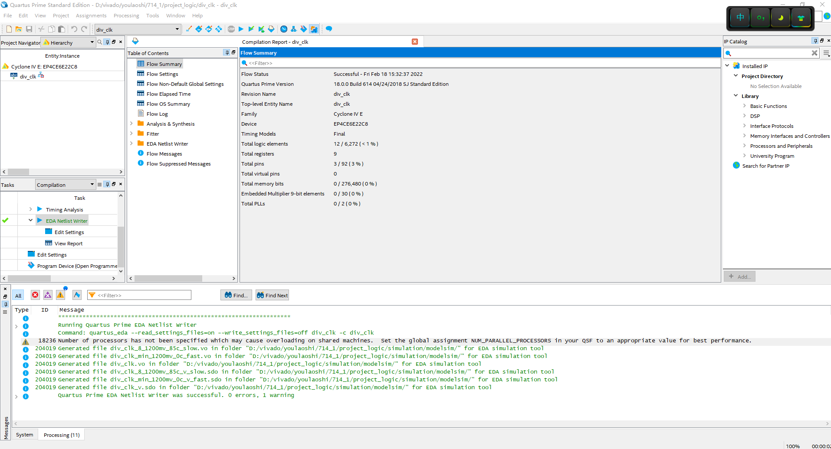
Task: Toggle punctuation mode on input method bar
Action: (x=761, y=18)
